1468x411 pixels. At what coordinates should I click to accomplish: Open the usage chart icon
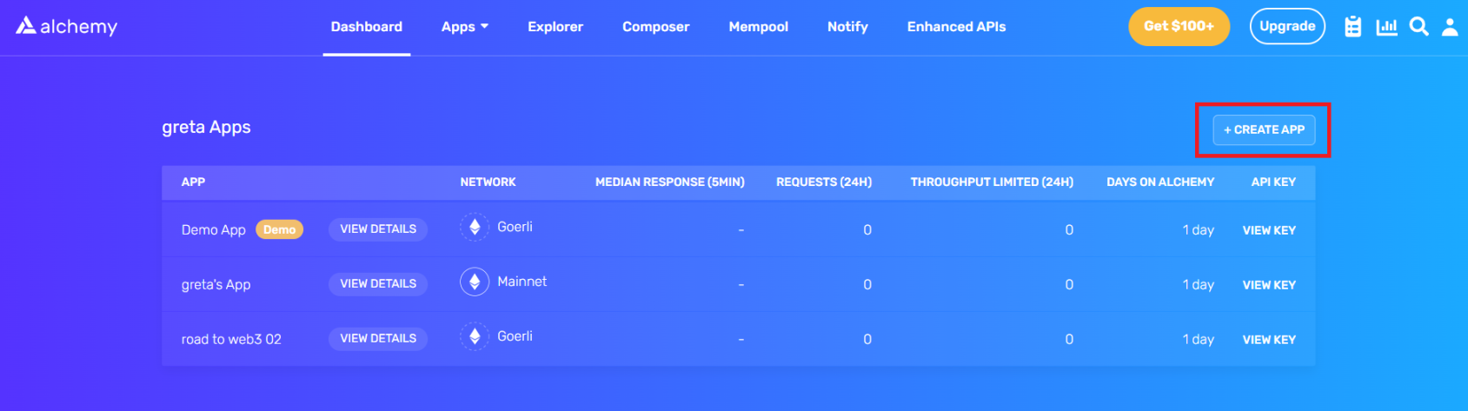tap(1386, 27)
